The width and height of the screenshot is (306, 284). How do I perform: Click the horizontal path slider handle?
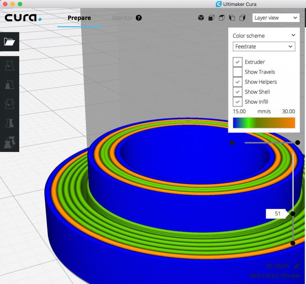click(298, 143)
